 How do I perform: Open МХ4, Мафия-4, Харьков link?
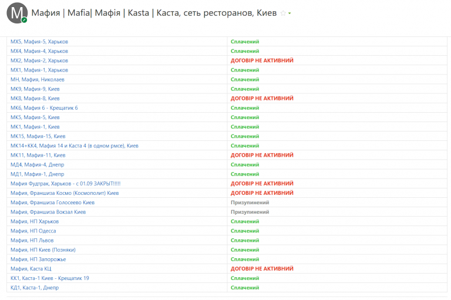pos(39,51)
